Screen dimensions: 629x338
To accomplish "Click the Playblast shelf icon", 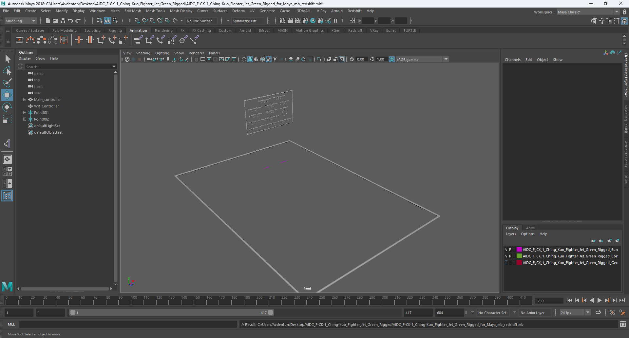I will pos(19,40).
